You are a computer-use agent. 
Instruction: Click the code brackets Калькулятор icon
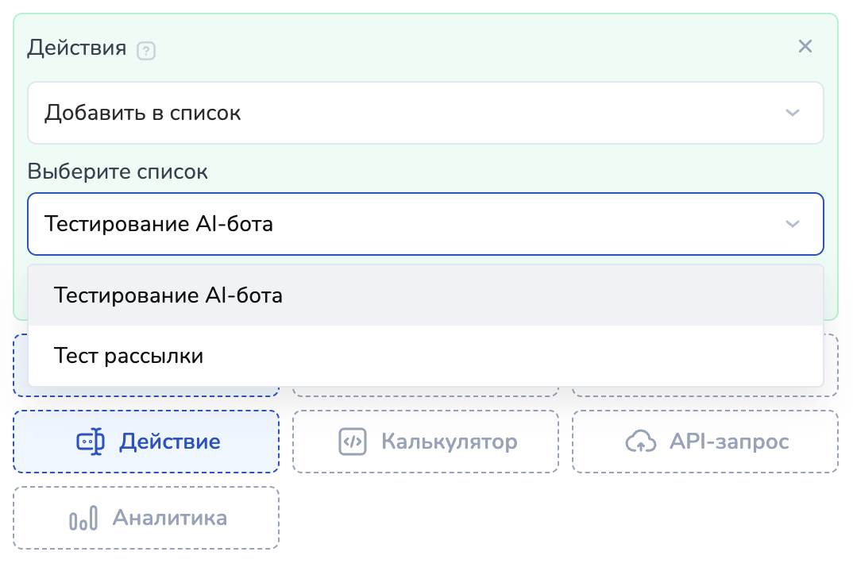pos(352,442)
